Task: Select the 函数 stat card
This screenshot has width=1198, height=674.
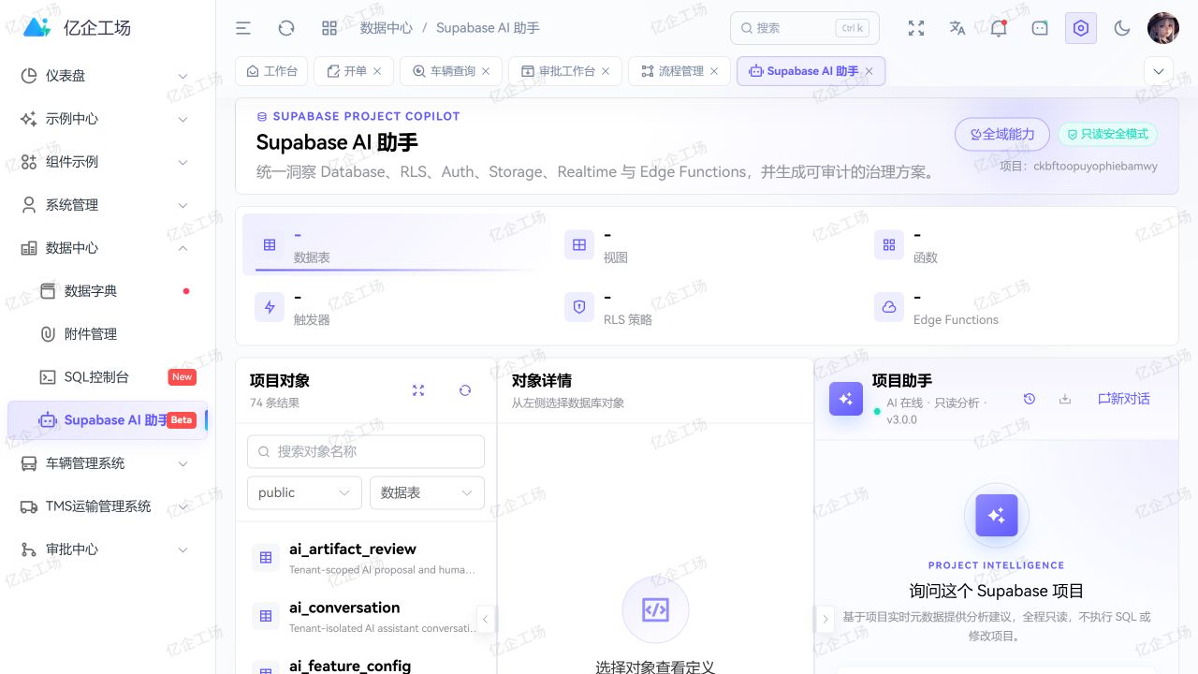Action: click(x=1017, y=244)
